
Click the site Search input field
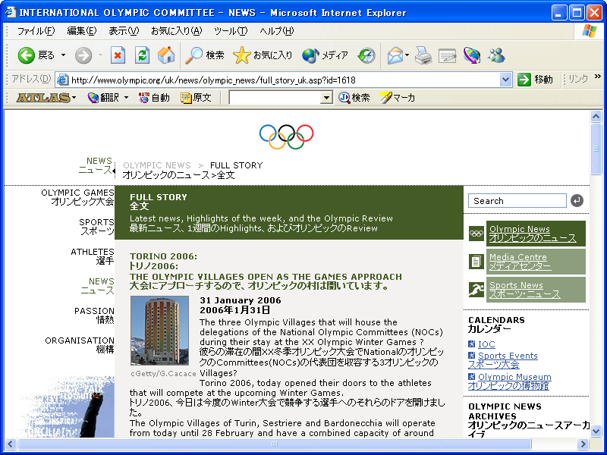point(517,200)
